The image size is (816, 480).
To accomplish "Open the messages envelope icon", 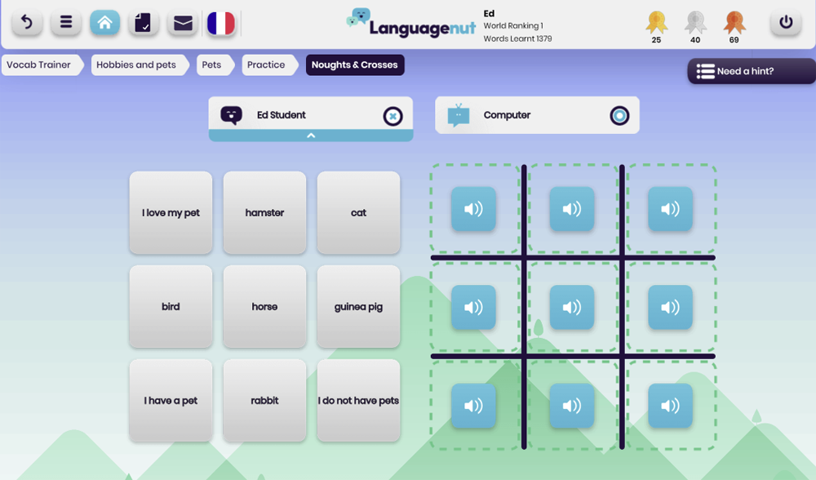I will (x=183, y=22).
